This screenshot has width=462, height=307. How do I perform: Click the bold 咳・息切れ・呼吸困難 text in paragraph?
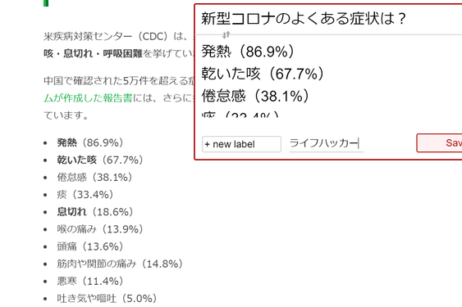click(93, 53)
